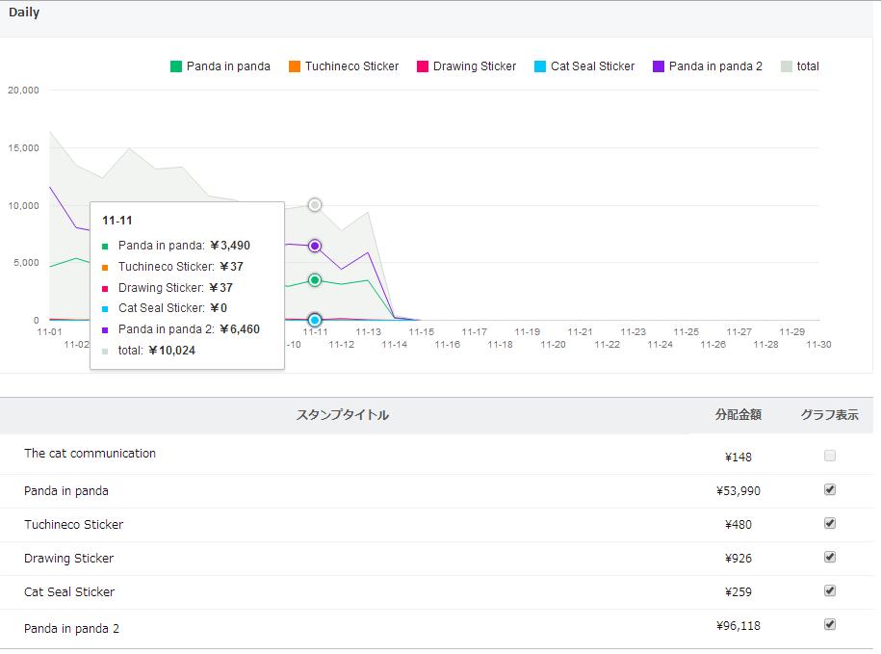
Task: Enable graph display for The cat communication
Action: 830,456
